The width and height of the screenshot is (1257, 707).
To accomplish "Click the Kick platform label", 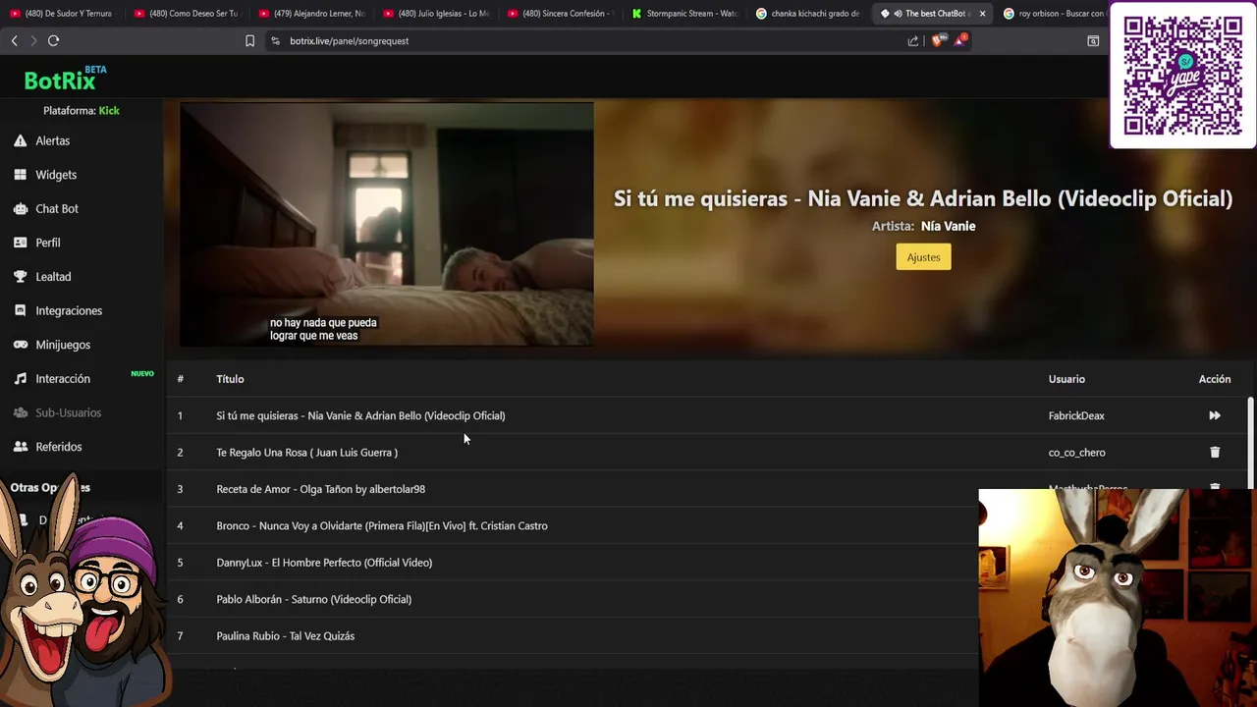I will (x=109, y=111).
